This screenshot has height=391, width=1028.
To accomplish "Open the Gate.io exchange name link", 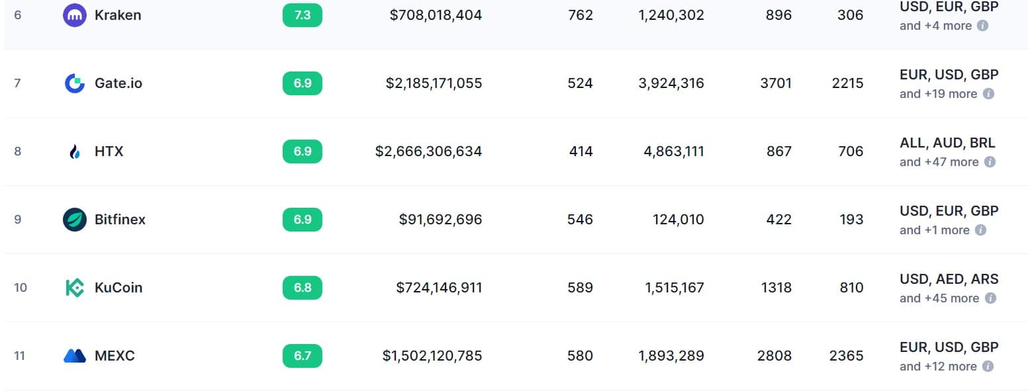I will (118, 83).
